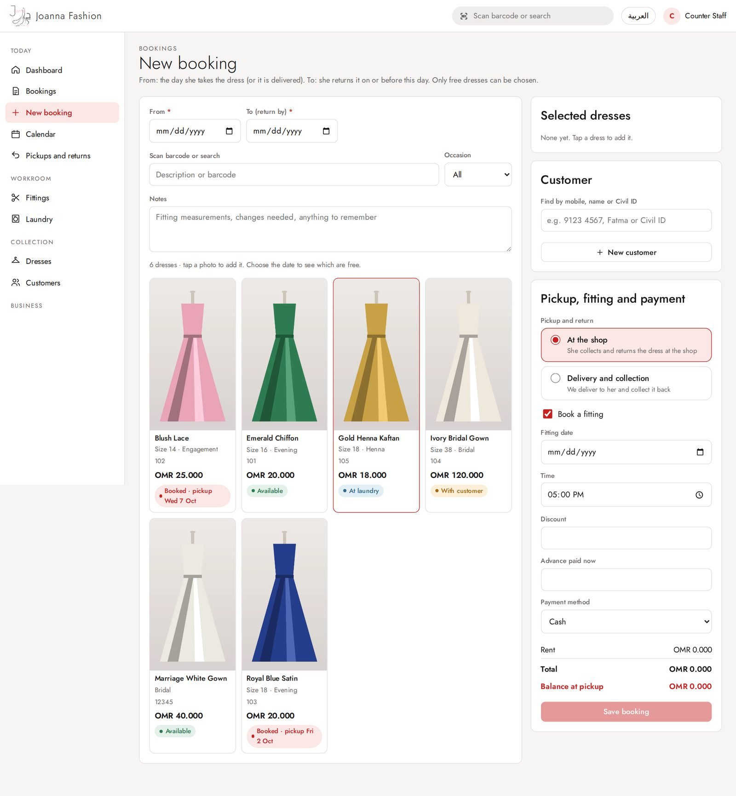The width and height of the screenshot is (736, 796).
Task: Open the Fitting date calendar picker icon
Action: pyautogui.click(x=700, y=452)
